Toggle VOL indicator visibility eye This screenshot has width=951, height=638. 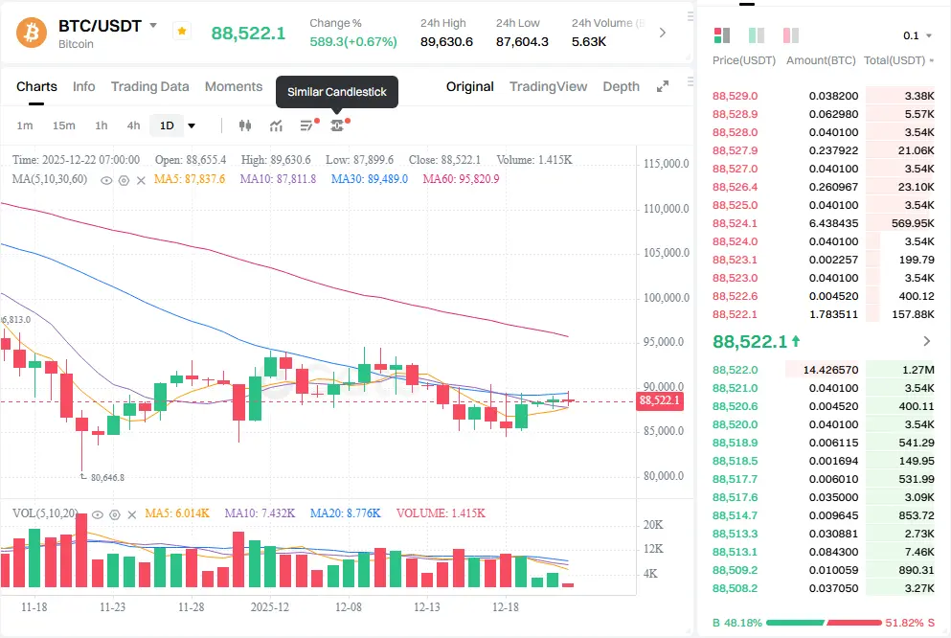[97, 514]
